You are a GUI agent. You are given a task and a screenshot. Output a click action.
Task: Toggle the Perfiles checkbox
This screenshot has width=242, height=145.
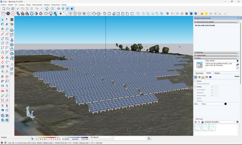(195, 87)
